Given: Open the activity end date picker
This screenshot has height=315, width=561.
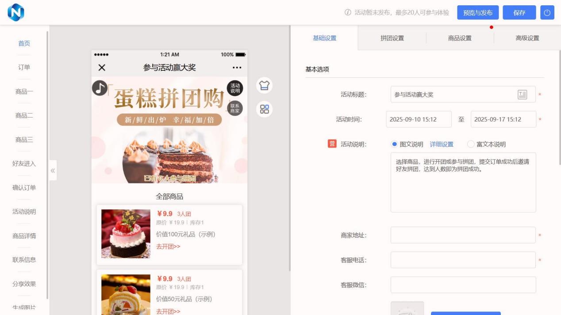Looking at the screenshot, I should tap(503, 119).
